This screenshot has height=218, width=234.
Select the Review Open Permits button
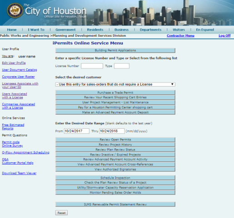click(115, 140)
